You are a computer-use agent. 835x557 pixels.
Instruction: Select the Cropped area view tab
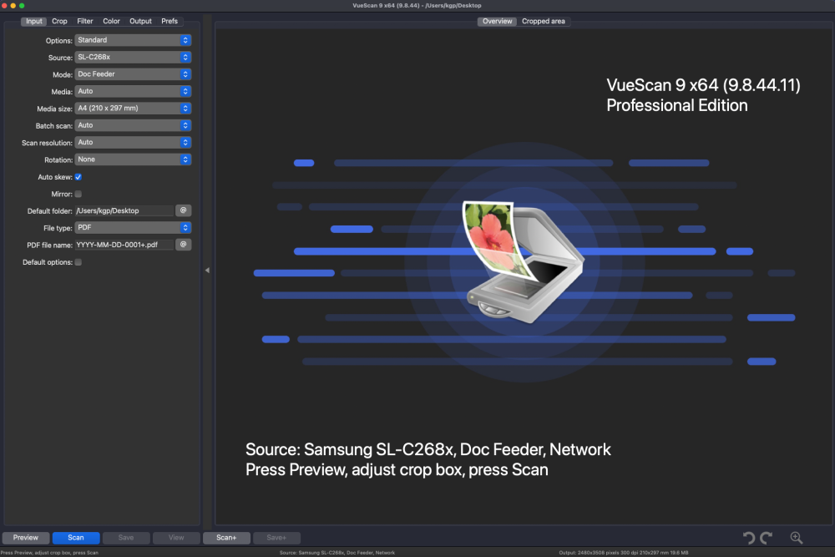pyautogui.click(x=544, y=22)
